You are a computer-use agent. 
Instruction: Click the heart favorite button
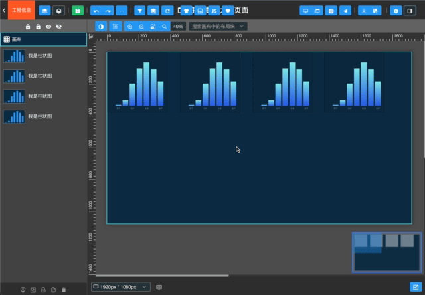[x=228, y=11]
